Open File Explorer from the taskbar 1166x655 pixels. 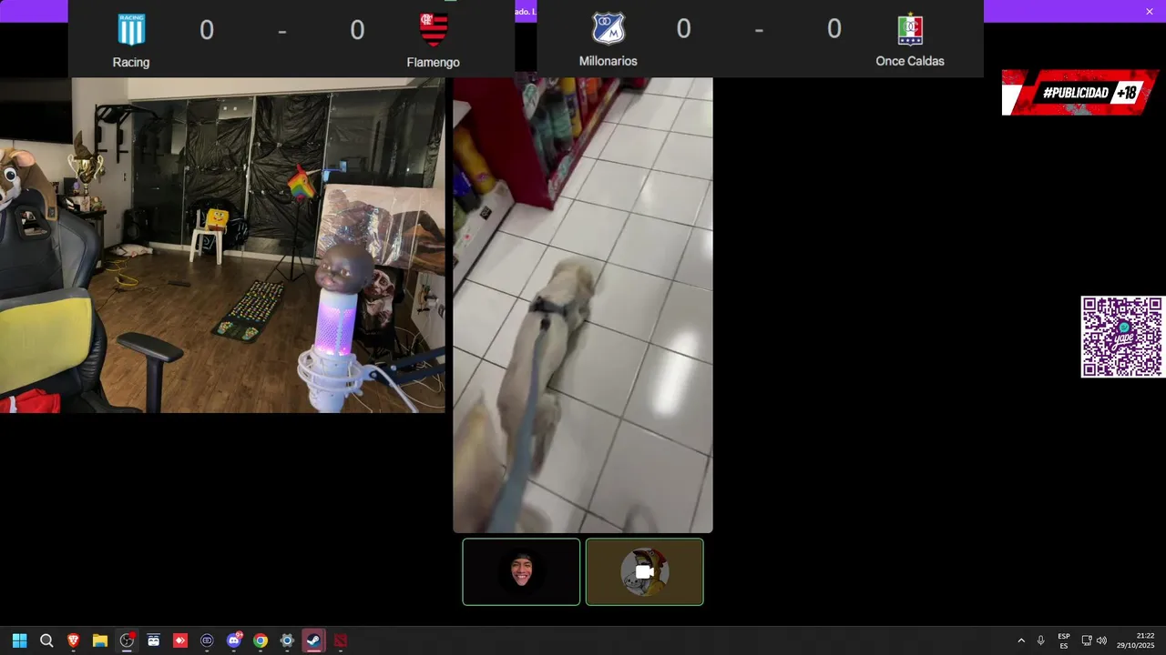[100, 640]
